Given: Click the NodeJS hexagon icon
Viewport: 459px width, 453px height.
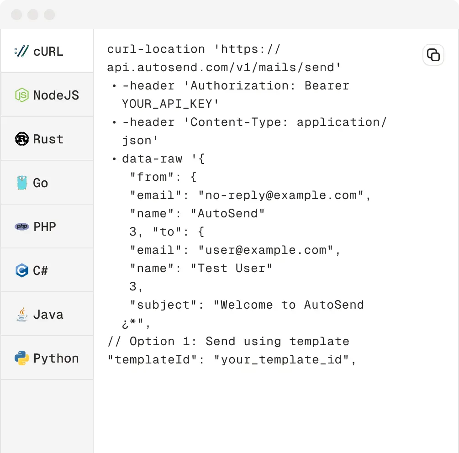Looking at the screenshot, I should click(x=22, y=95).
